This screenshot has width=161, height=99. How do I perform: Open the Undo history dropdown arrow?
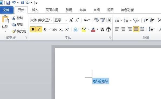[18, 3]
